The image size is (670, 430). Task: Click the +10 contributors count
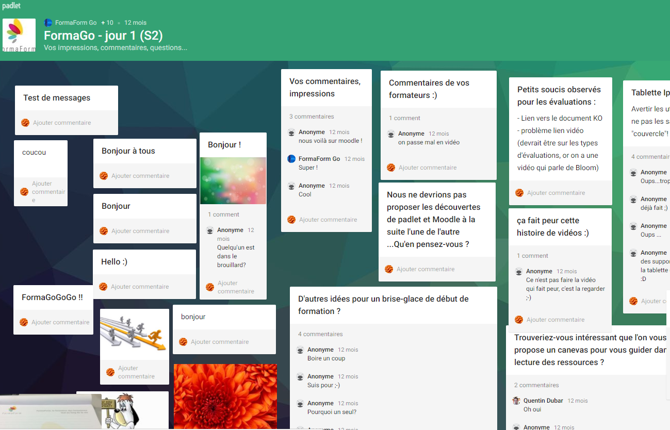click(x=107, y=23)
